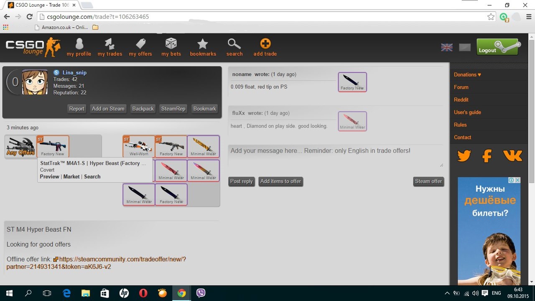Click Add items to offer
The height and width of the screenshot is (301, 535).
pos(280,181)
